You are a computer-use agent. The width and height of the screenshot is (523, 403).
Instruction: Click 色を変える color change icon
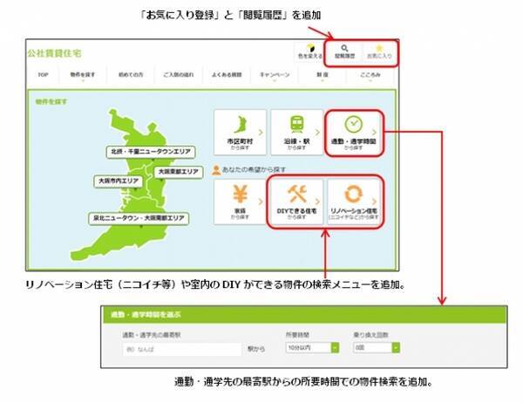tap(310, 51)
